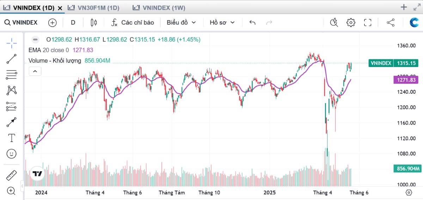423x200 pixels.
Task: Open chart settings gear icon
Action: 351,22
